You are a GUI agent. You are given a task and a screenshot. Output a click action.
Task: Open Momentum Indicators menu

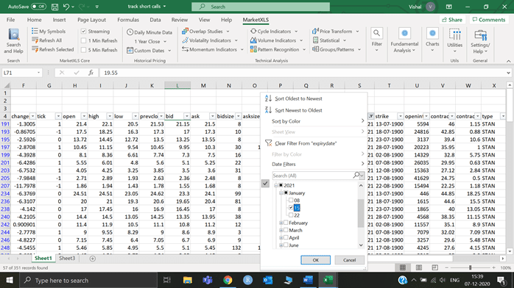(x=213, y=49)
